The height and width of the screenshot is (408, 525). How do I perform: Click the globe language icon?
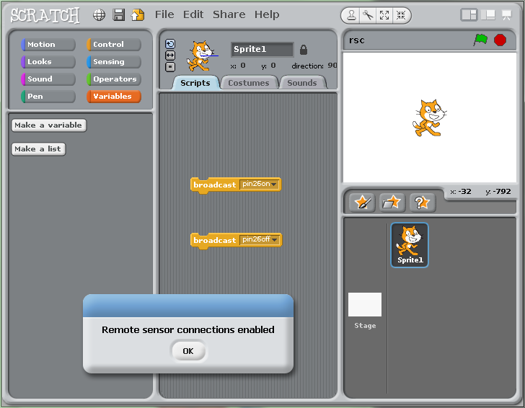99,14
